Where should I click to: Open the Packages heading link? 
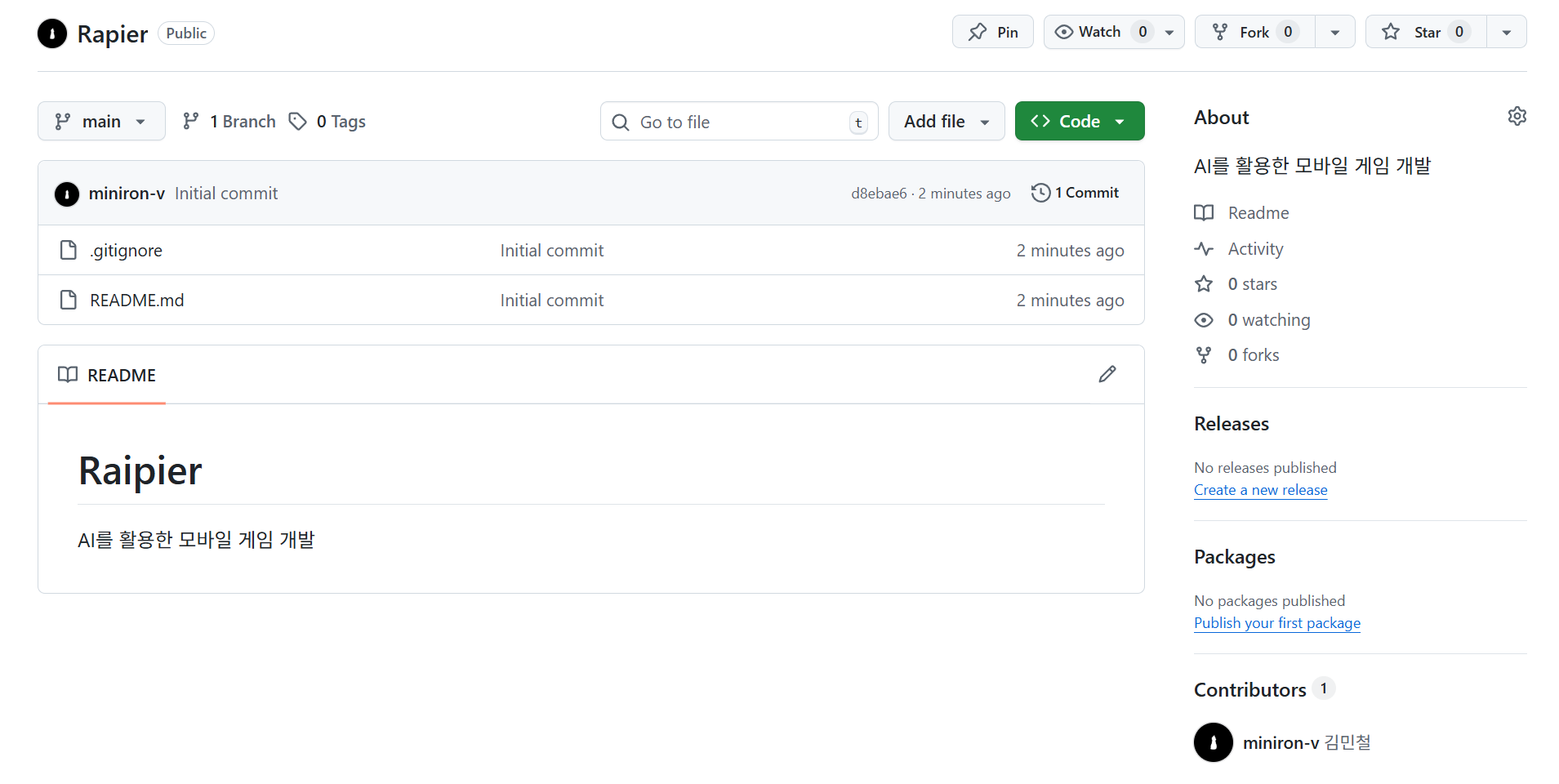tap(1235, 557)
